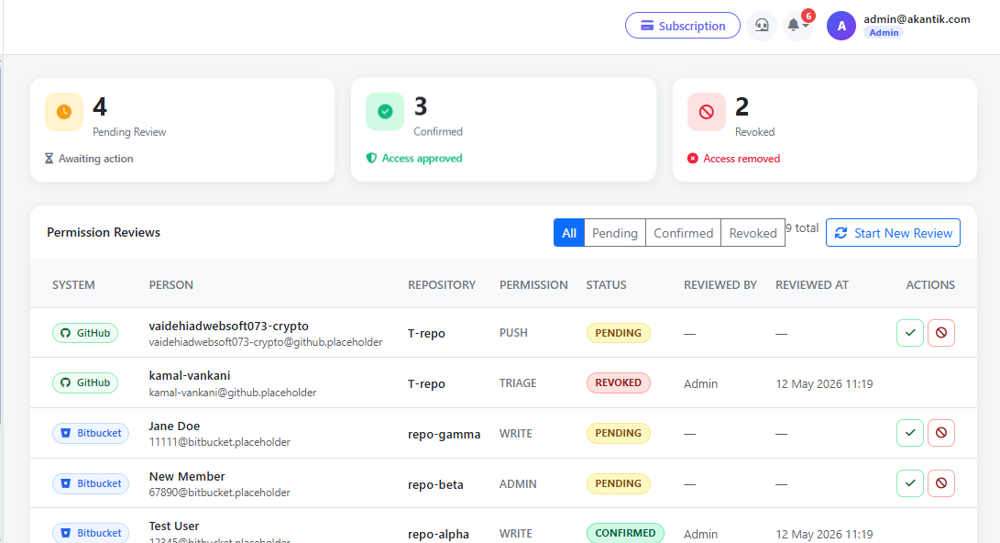Click the green checkmark Confirmed icon

385,112
